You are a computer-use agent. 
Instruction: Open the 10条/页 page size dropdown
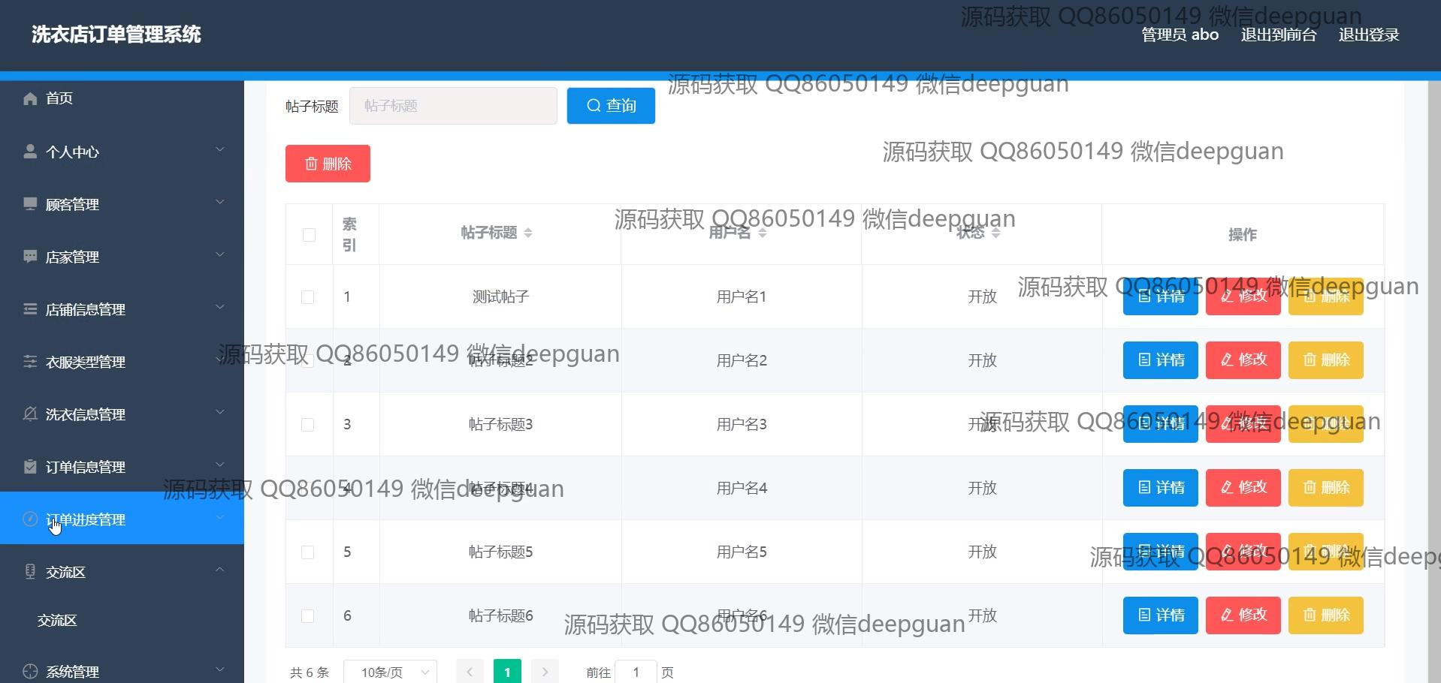click(x=391, y=672)
